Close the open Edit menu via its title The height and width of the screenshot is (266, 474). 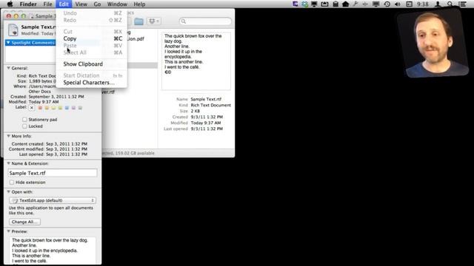click(x=64, y=4)
